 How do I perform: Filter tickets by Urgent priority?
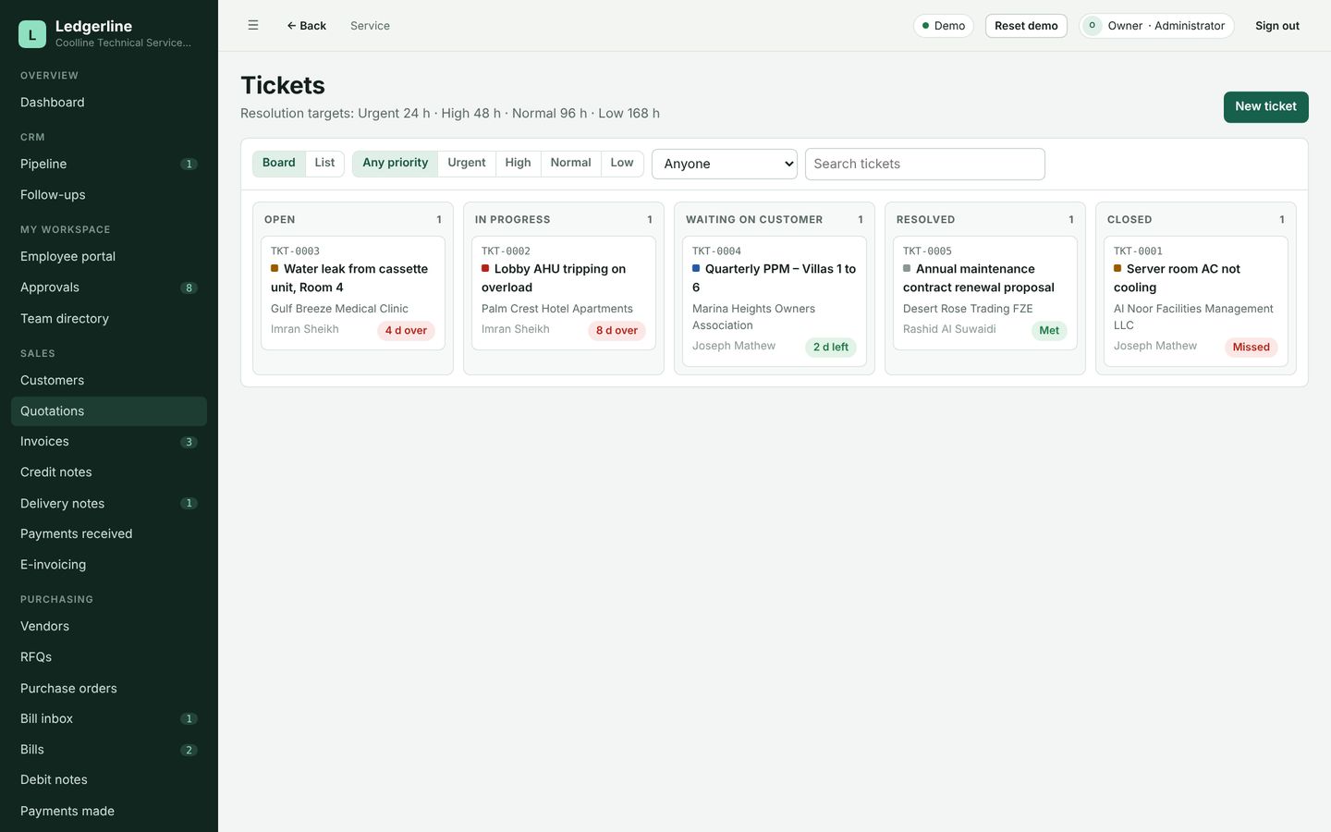[x=467, y=163]
